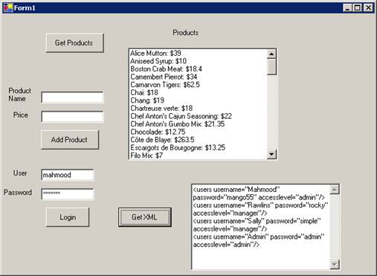Image resolution: width=377 pixels, height=276 pixels.
Task: Click Products list scrollbar up arrow
Action: (x=271, y=54)
